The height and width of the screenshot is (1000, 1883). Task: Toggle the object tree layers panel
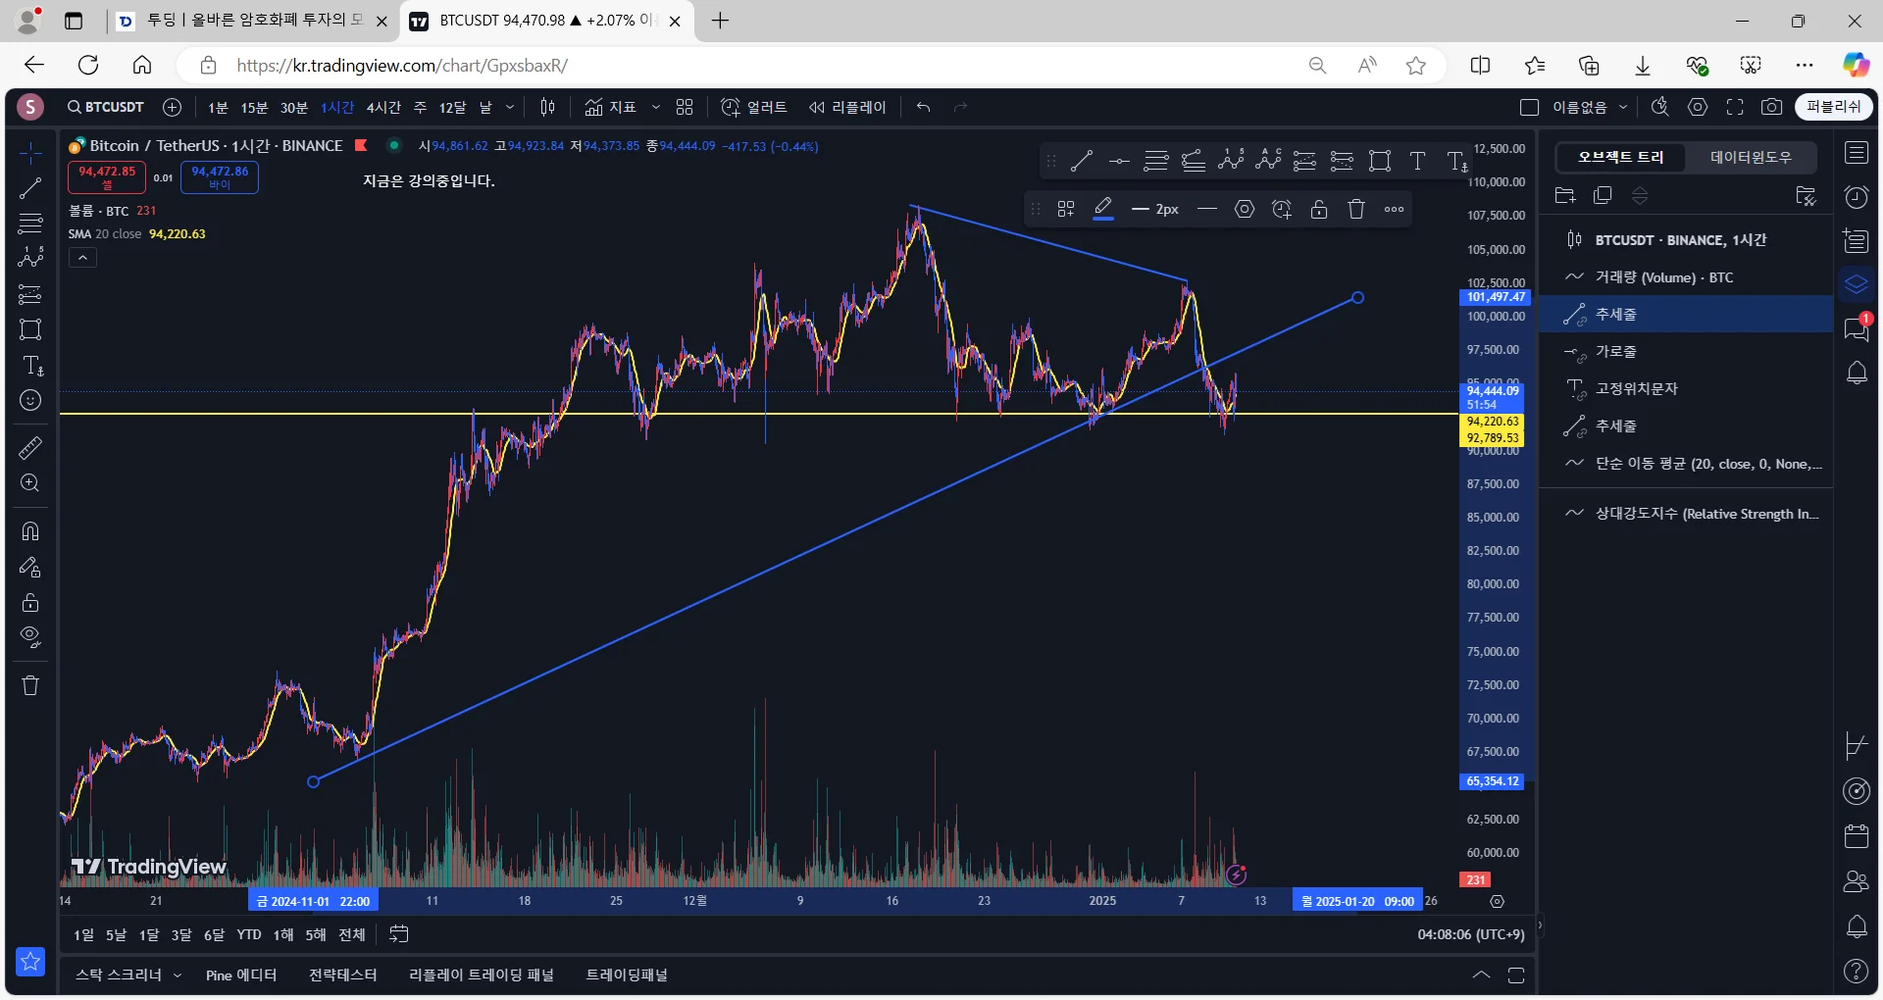pos(1857,285)
